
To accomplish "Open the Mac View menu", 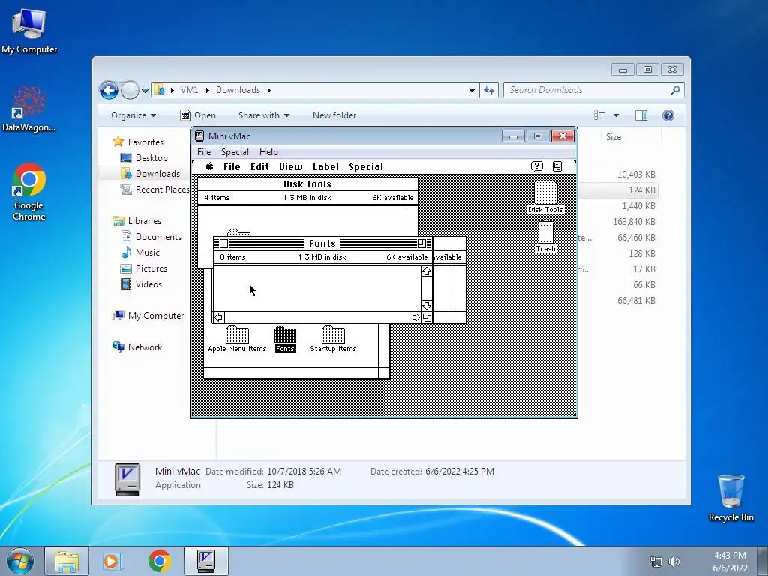I will pos(291,167).
